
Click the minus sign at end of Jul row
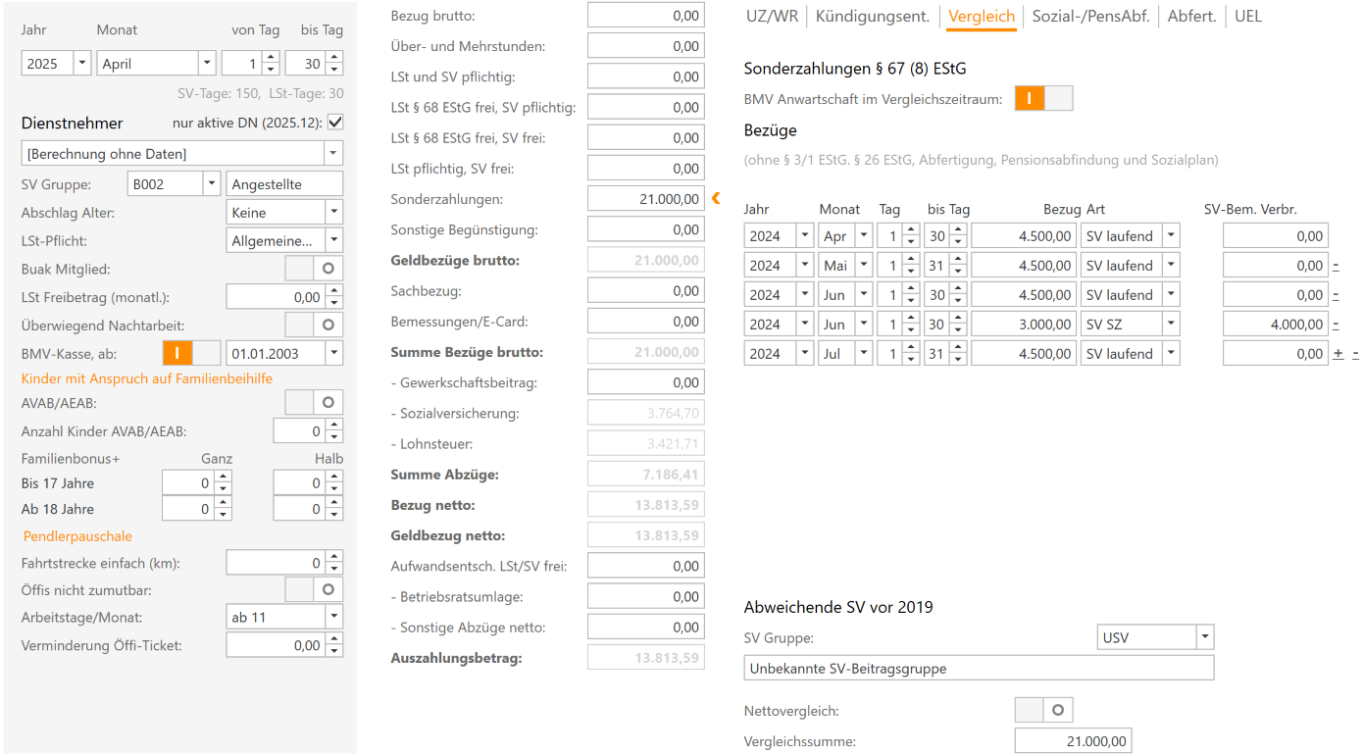click(1355, 354)
